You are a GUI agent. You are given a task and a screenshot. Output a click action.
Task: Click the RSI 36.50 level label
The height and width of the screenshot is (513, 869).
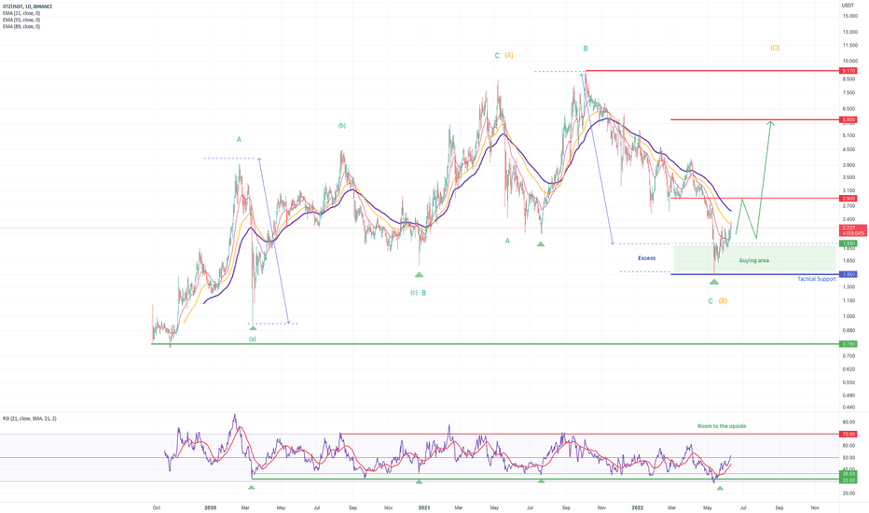848,474
